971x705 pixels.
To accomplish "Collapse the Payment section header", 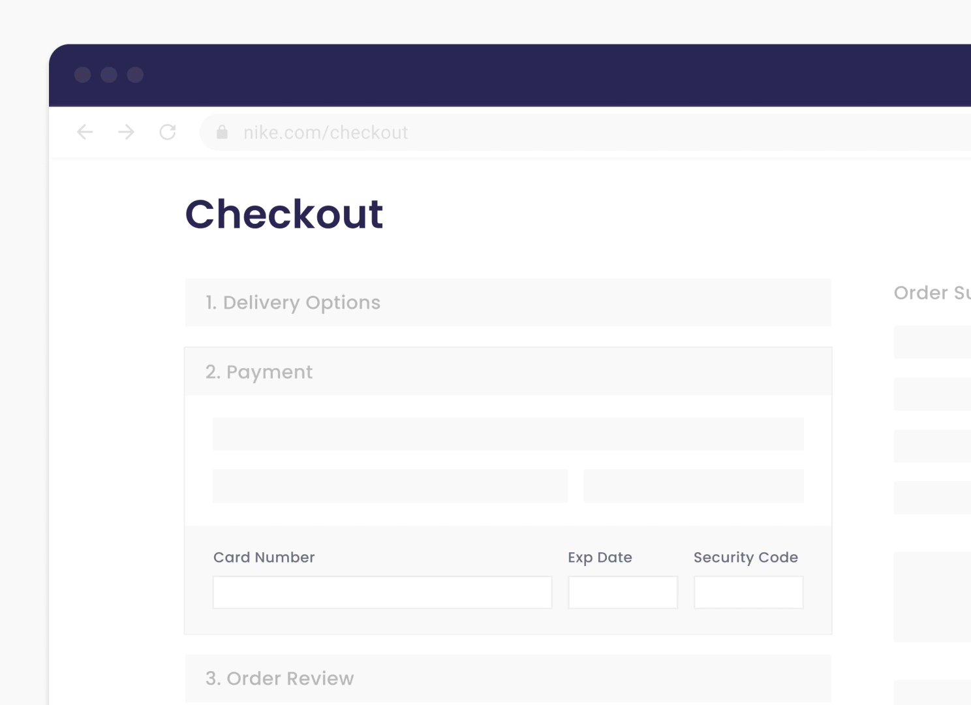I will (x=508, y=372).
